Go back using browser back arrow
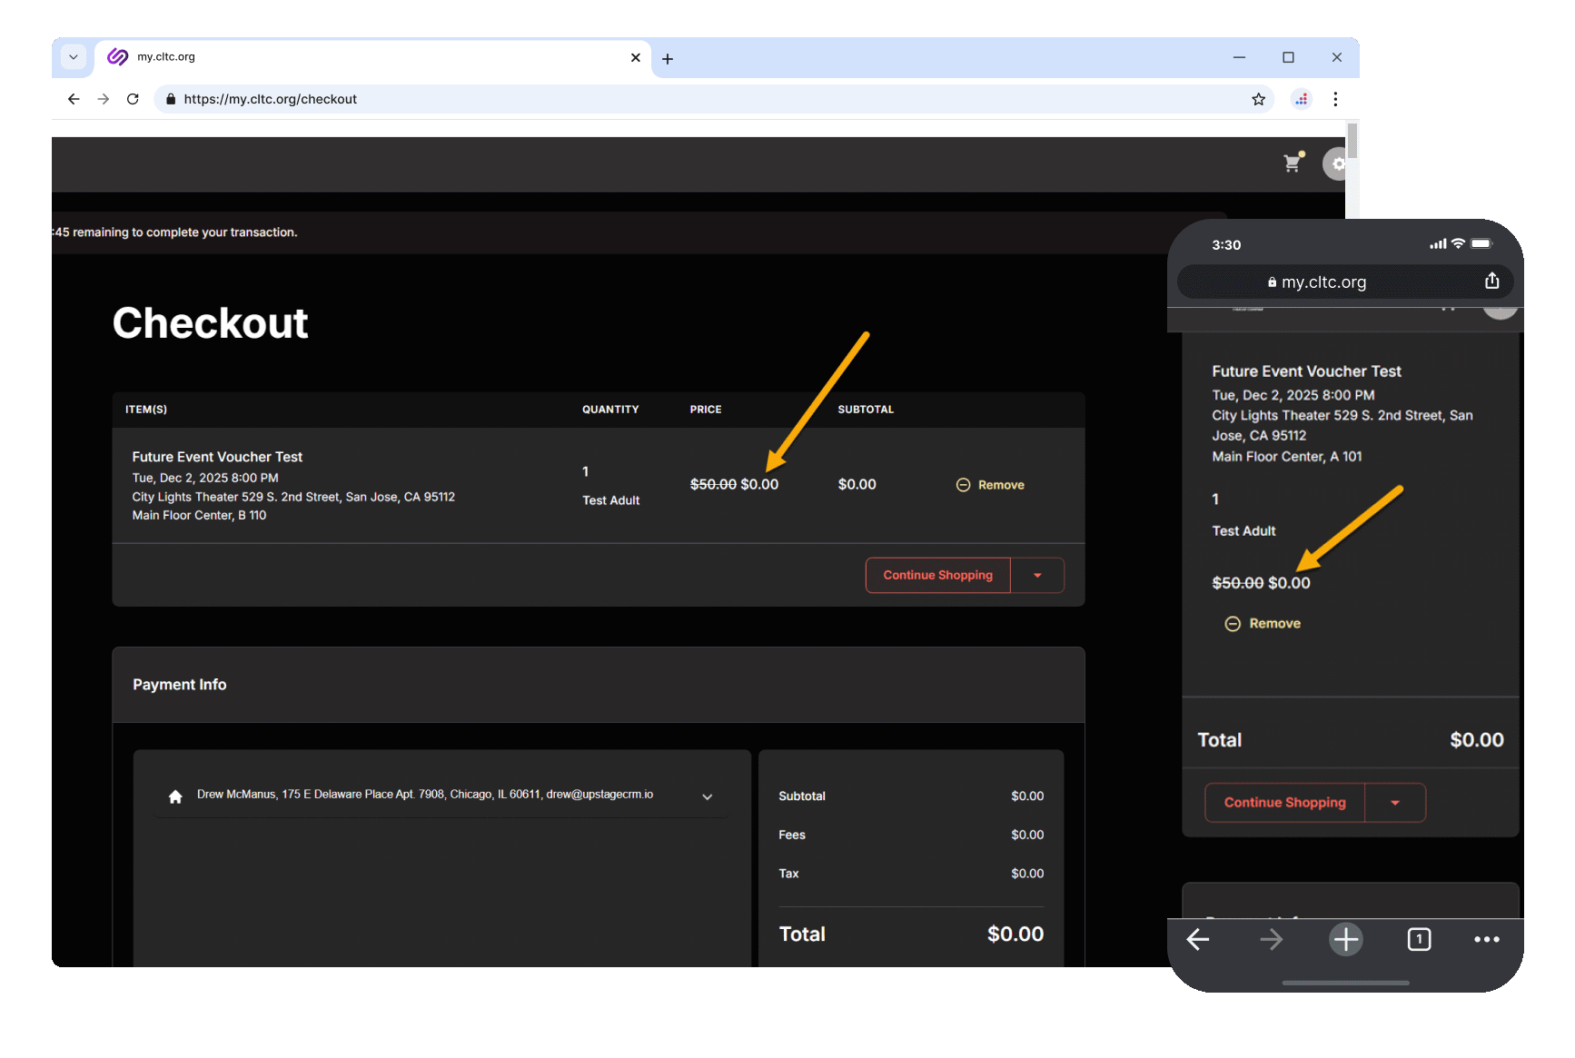 pos(74,99)
